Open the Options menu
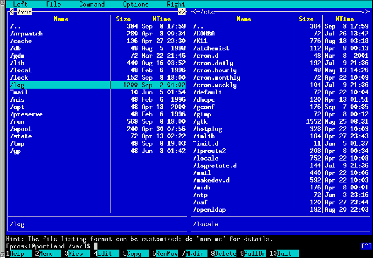373x258 pixels. [x=136, y=4]
